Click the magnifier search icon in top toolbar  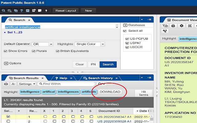point(3,10)
